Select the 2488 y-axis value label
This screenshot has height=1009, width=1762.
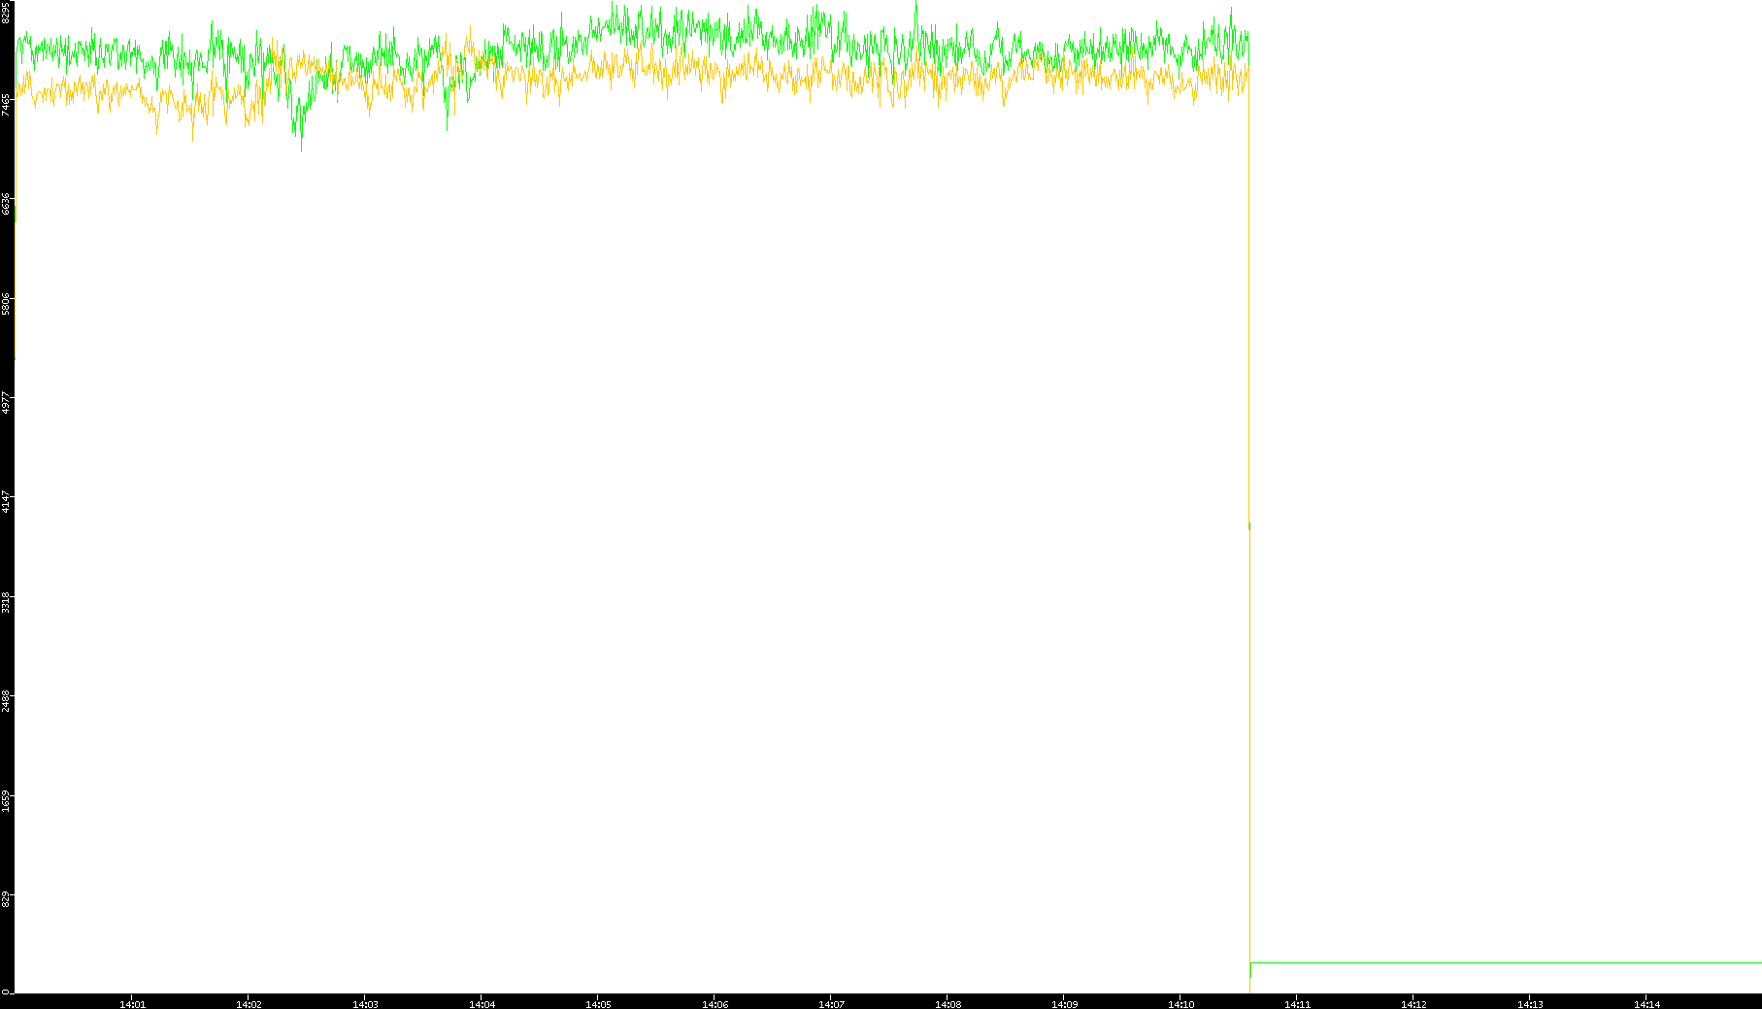tap(7, 701)
